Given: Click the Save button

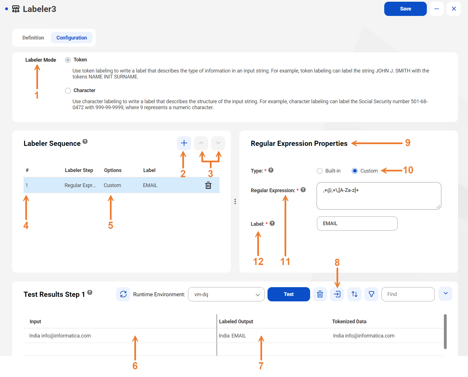Looking at the screenshot, I should [x=405, y=9].
